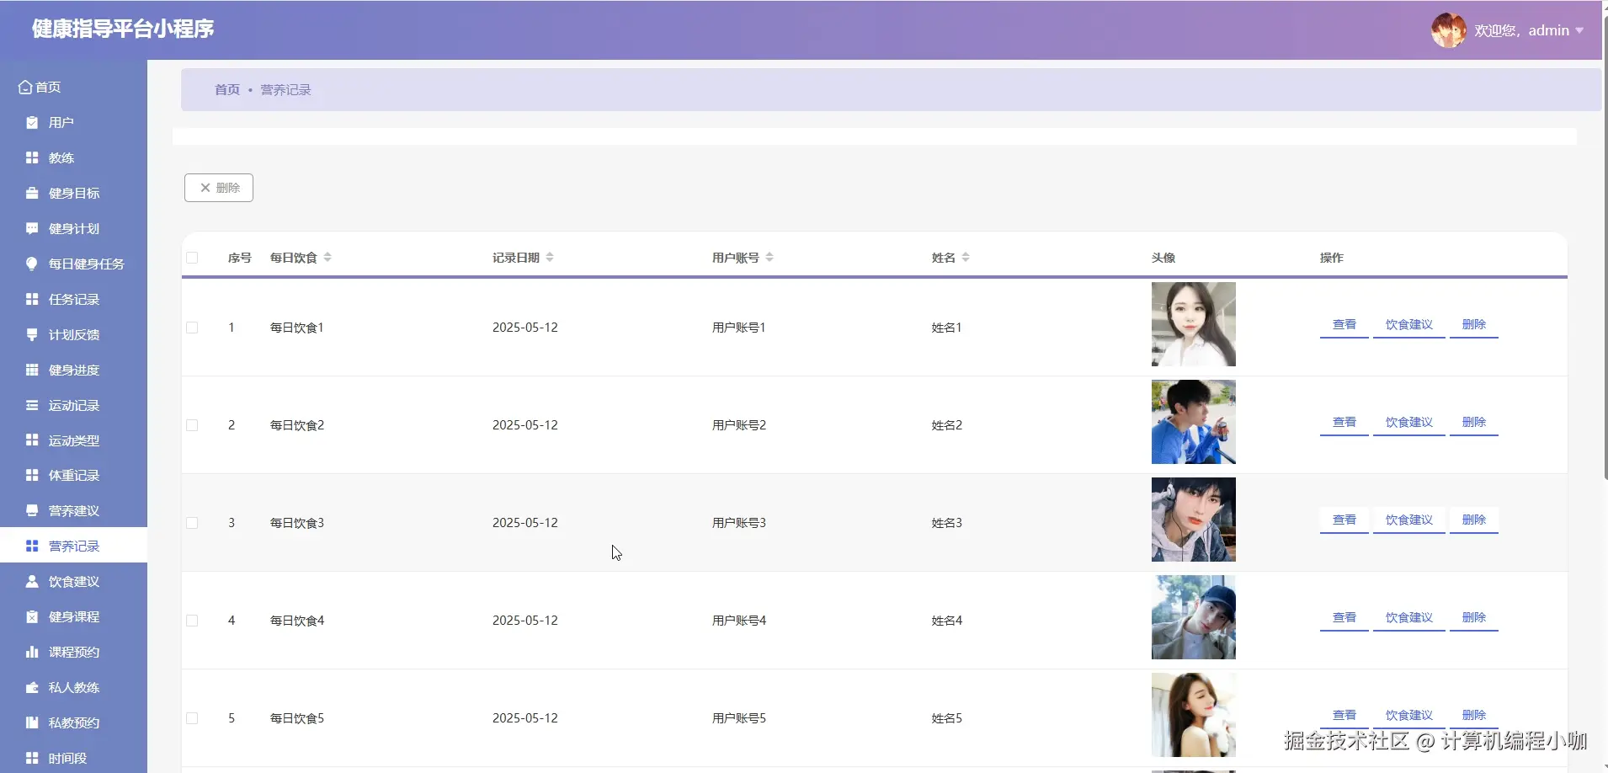Click the 营养记录 active grid icon
The height and width of the screenshot is (773, 1608).
click(x=32, y=546)
